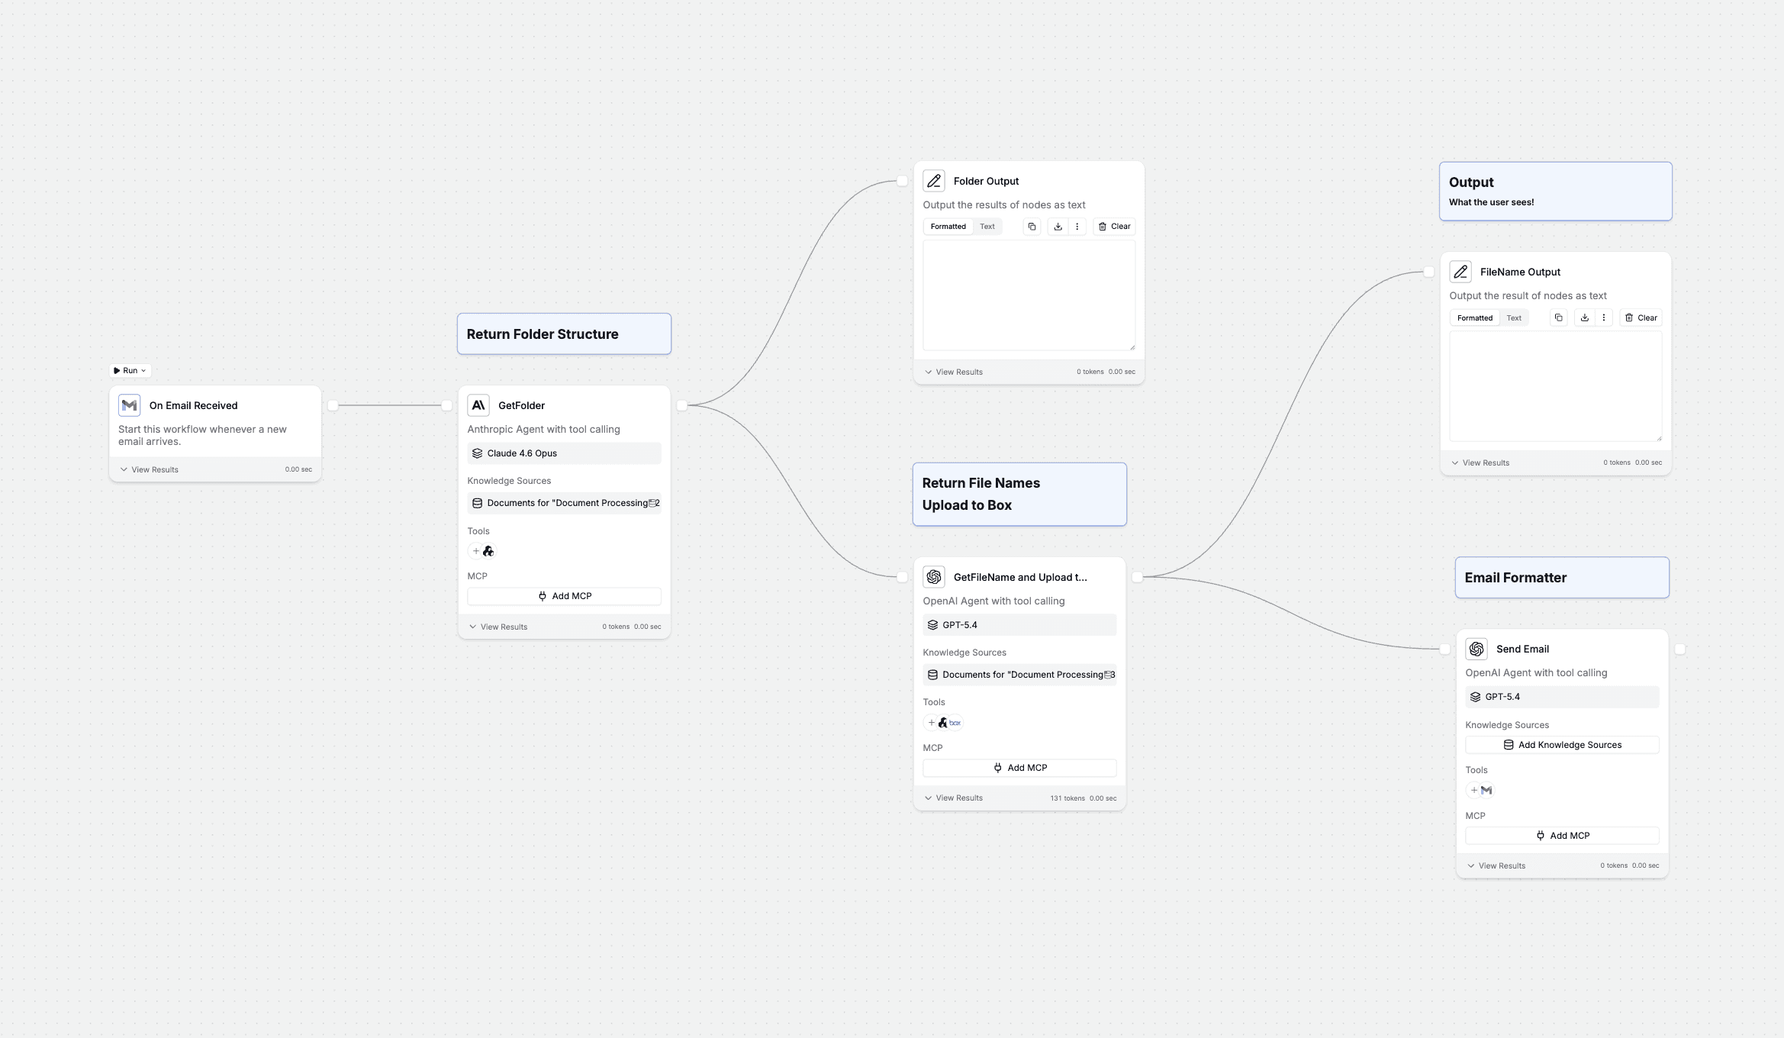Click Add MCP button in GetFolder node

pos(564,596)
